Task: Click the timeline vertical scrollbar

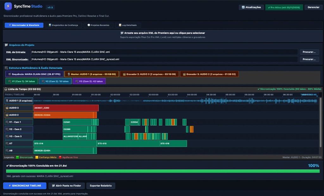Action: (x=321, y=122)
